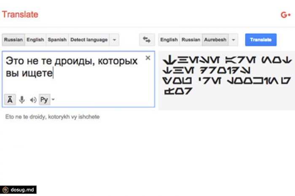Select Spanish as source language
The image size is (295, 196).
point(57,40)
